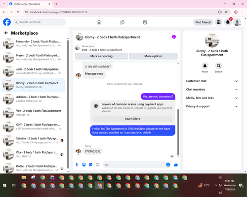Image resolution: width=247 pixels, height=197 pixels.
Task: Click the Xiomy chat header title
Action: [x=112, y=37]
